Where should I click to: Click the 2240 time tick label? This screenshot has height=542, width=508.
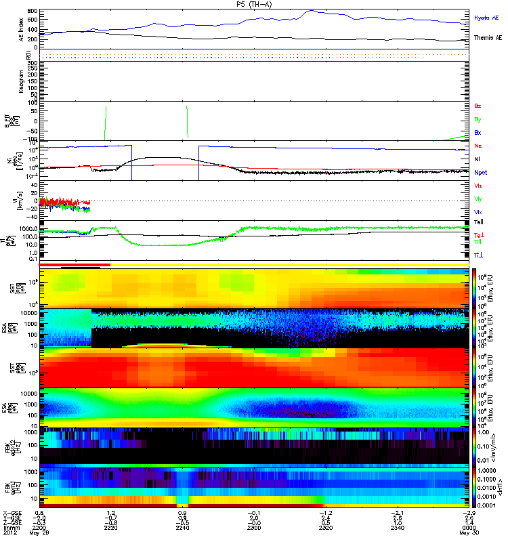click(182, 528)
